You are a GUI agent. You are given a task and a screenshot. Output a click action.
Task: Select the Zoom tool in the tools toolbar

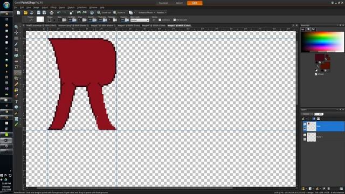click(16, 27)
